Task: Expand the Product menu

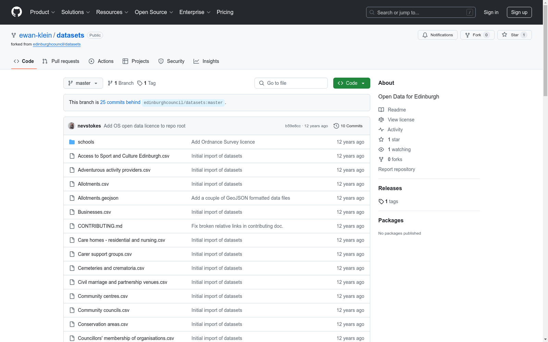Action: click(x=42, y=12)
